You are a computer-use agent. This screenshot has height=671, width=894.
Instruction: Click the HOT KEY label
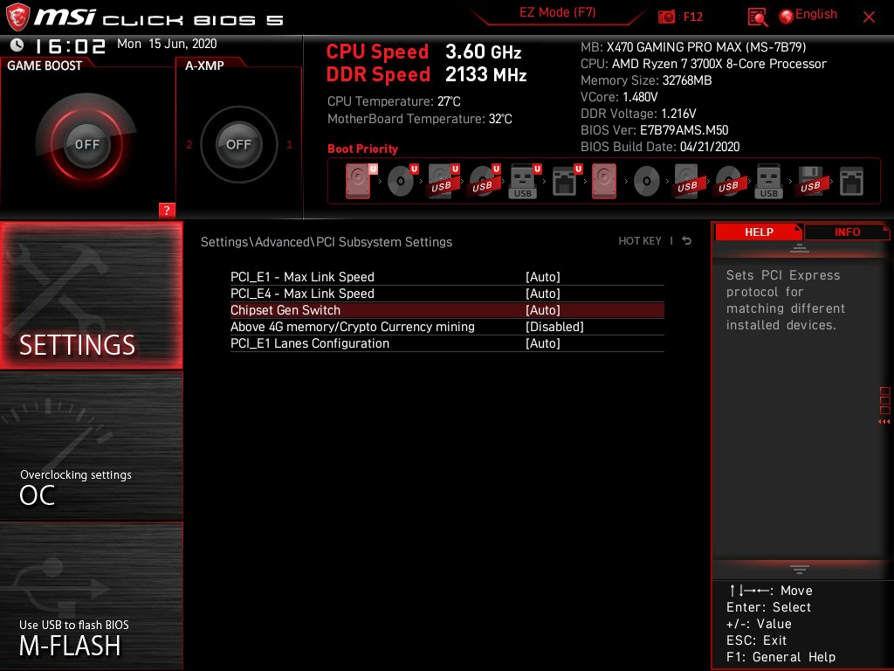tap(640, 241)
